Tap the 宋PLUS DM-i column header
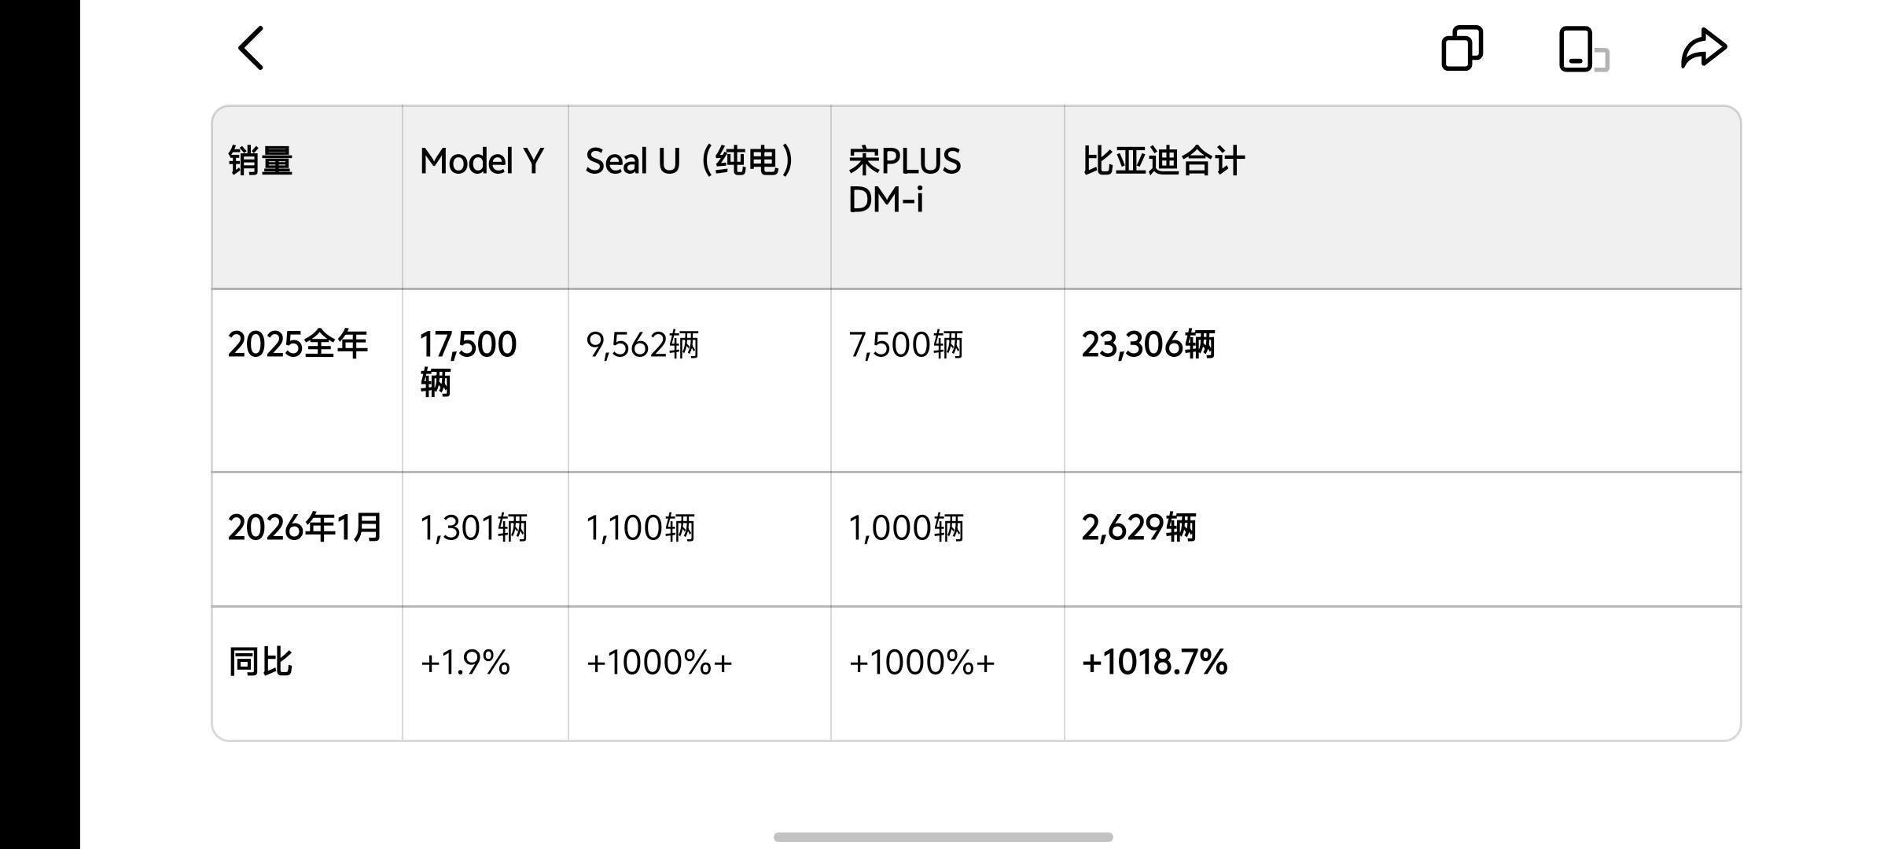 point(904,180)
